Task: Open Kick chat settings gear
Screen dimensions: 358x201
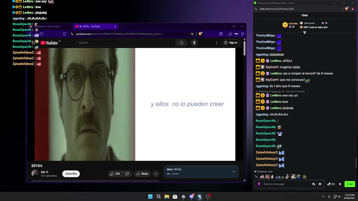Action: (340, 184)
